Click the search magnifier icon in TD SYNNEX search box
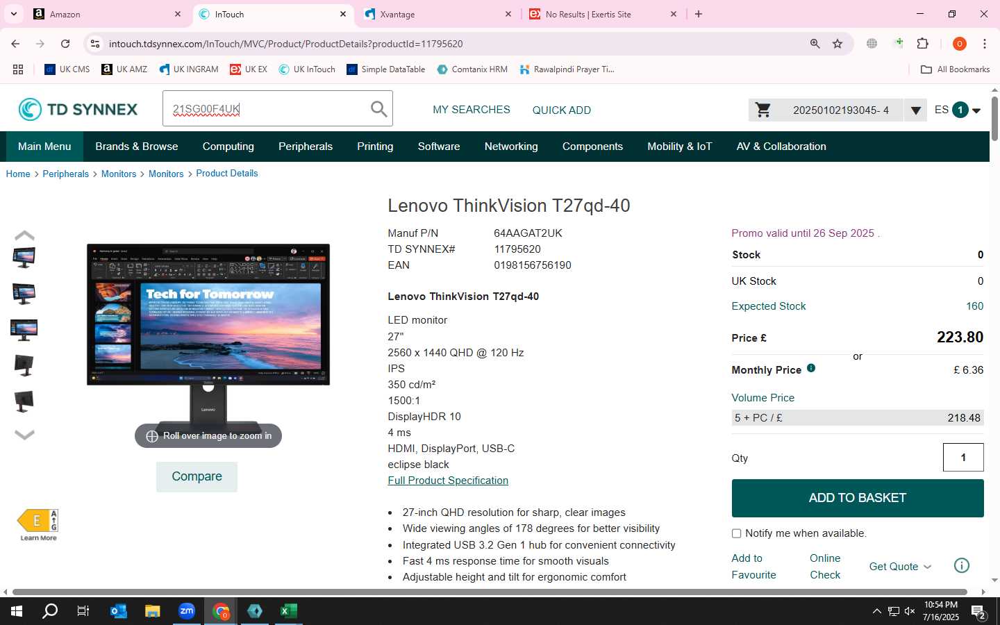The image size is (1000, 625). click(378, 109)
